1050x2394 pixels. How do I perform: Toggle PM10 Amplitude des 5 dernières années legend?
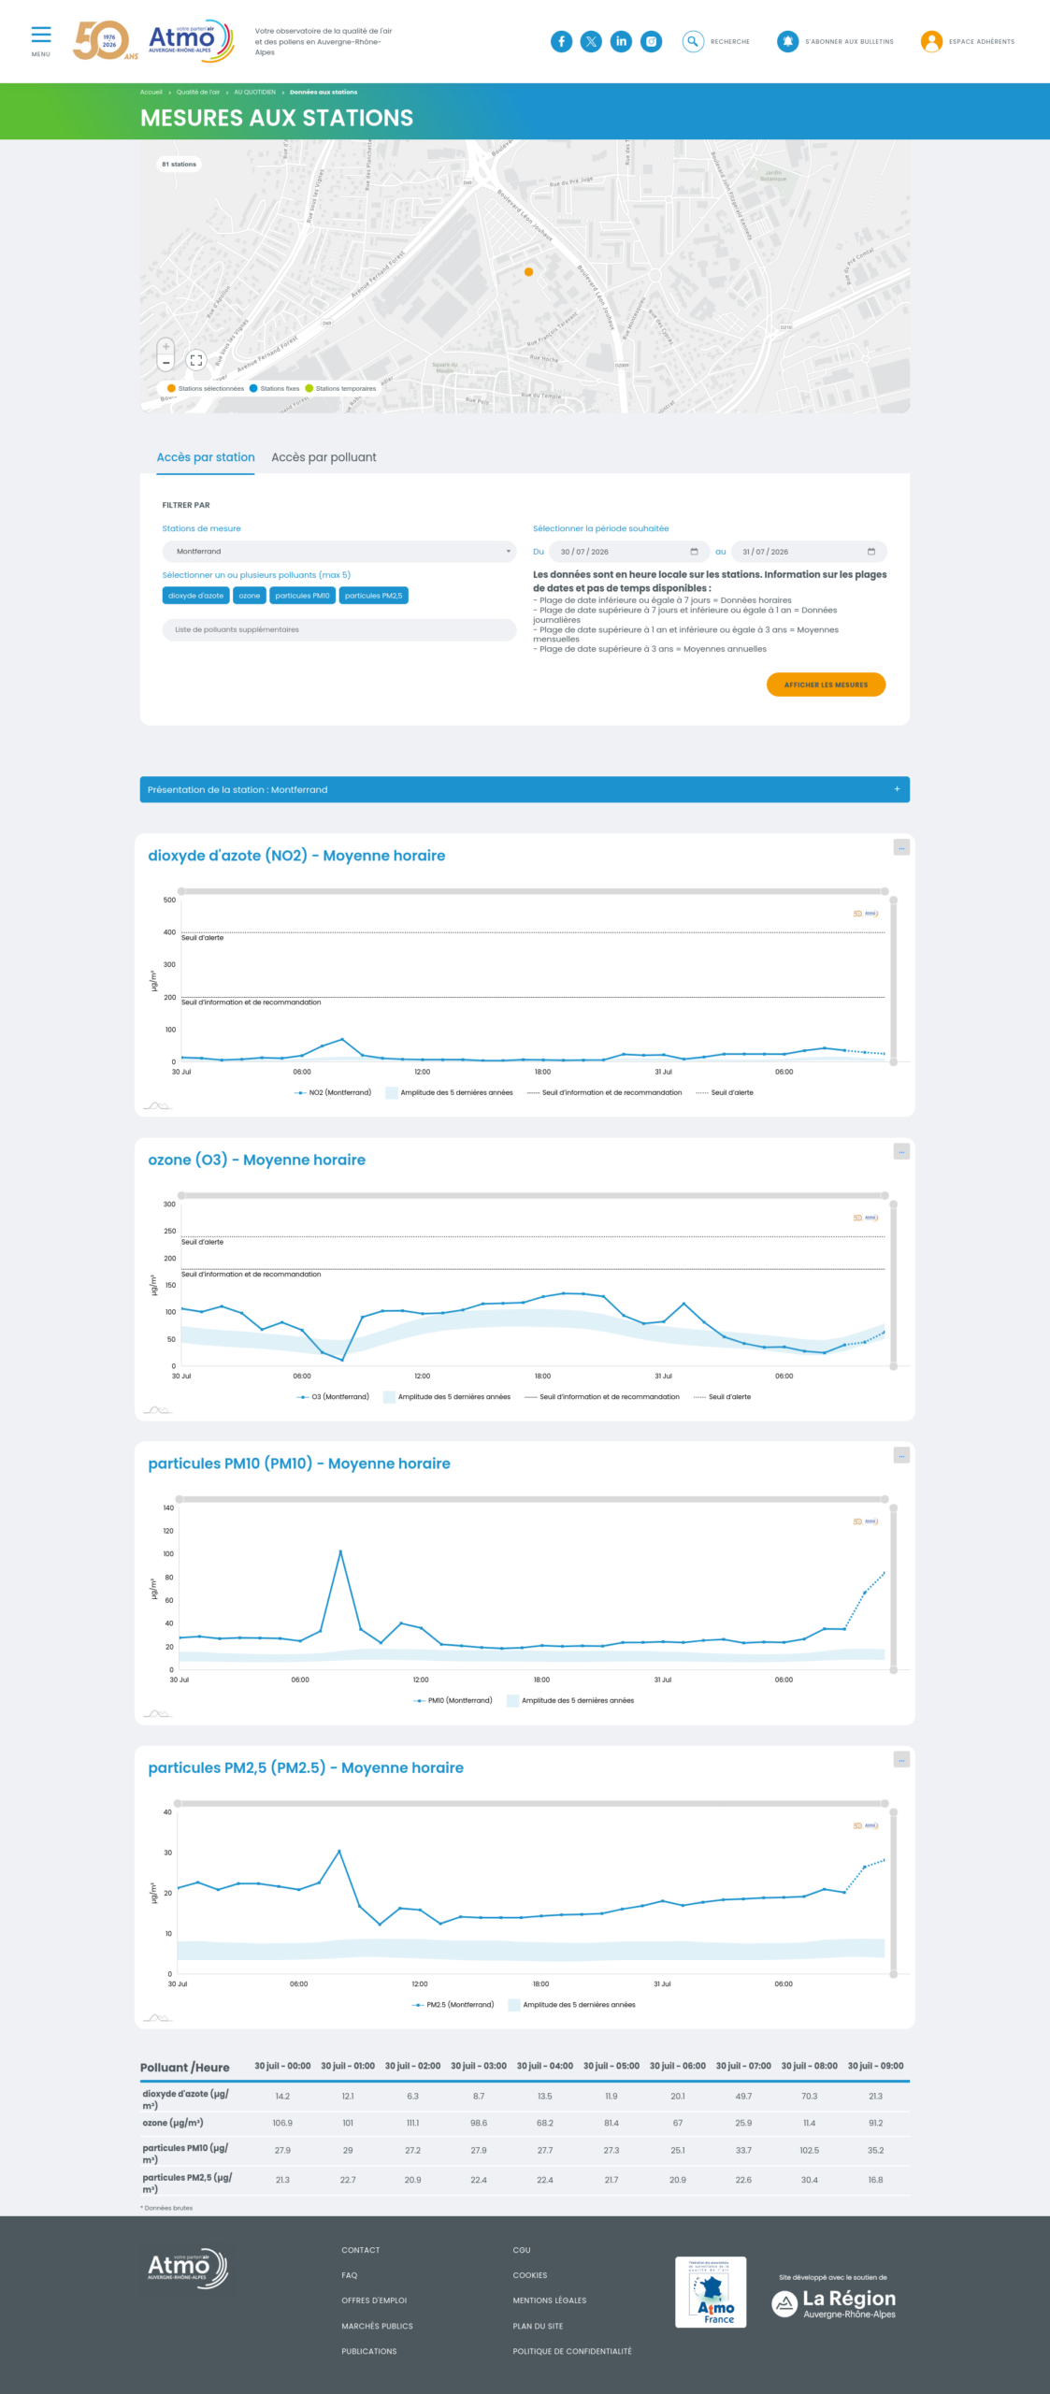pyautogui.click(x=570, y=1700)
